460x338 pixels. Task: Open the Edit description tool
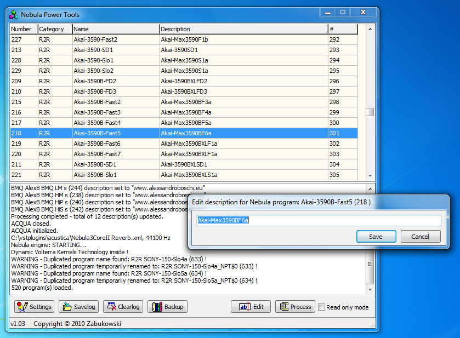click(251, 307)
